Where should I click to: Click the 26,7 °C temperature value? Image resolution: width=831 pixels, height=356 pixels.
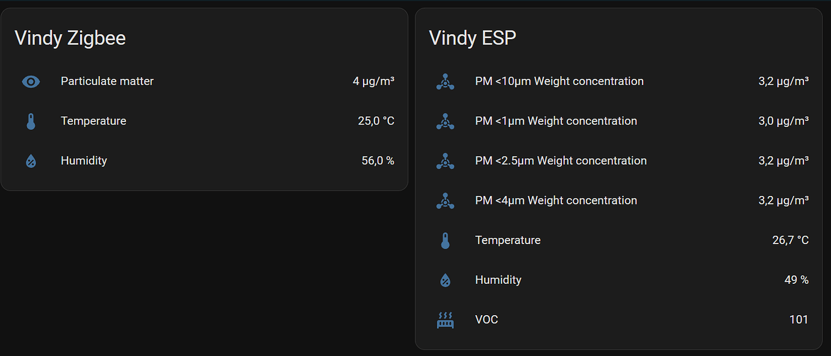click(790, 240)
